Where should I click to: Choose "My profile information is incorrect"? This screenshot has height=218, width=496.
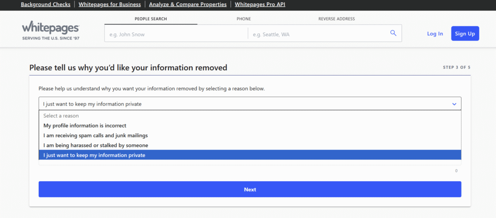pos(85,125)
